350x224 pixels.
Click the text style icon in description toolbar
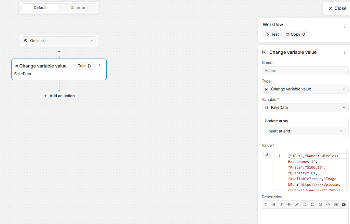(266, 204)
